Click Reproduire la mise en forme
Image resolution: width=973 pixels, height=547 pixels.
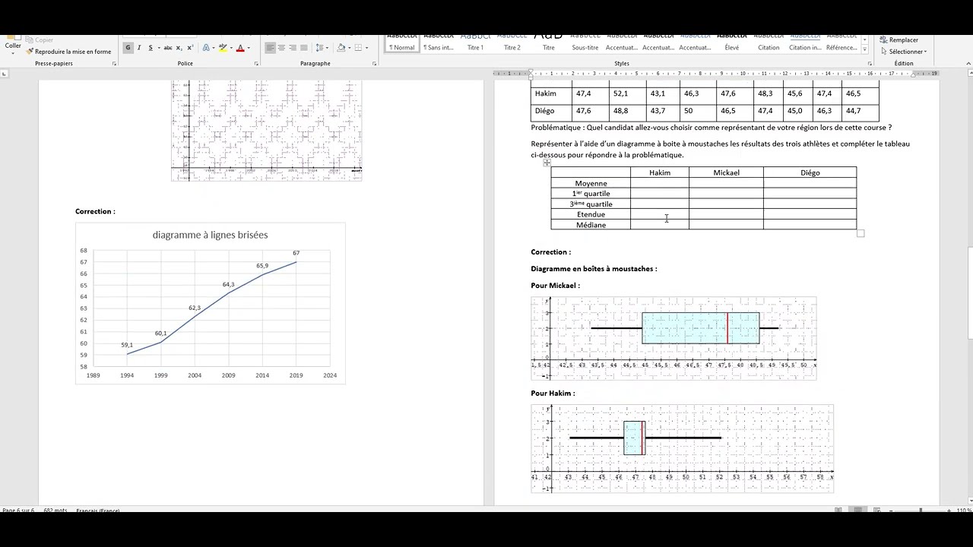coord(68,52)
